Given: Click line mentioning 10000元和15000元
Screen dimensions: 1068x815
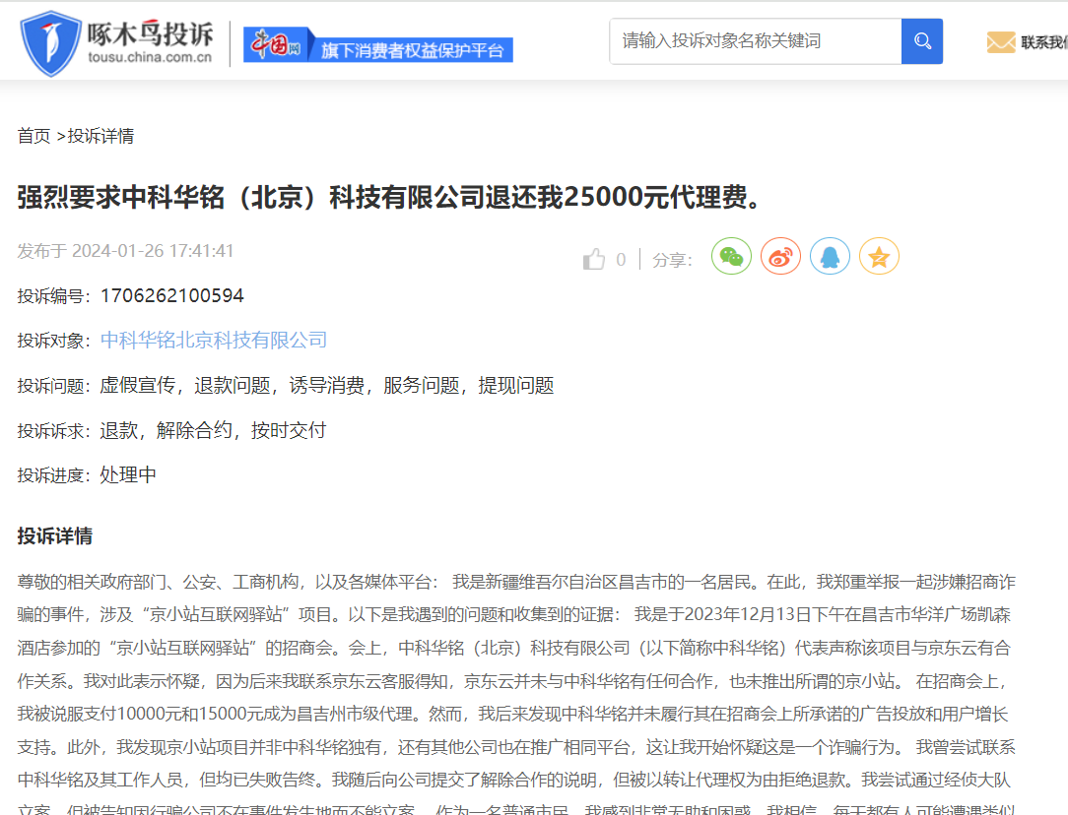Looking at the screenshot, I should pyautogui.click(x=512, y=715).
